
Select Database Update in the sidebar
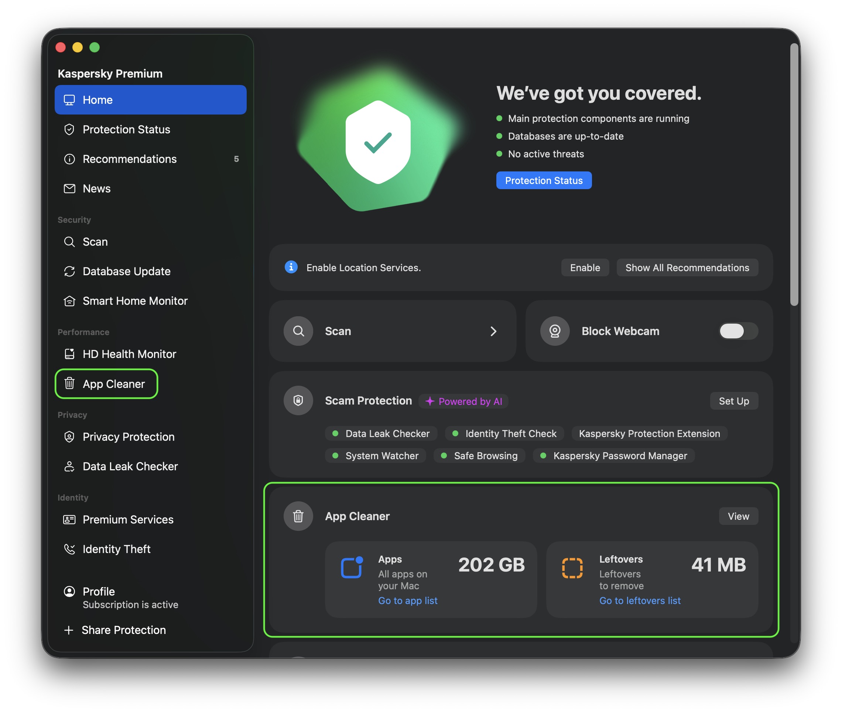pos(150,271)
